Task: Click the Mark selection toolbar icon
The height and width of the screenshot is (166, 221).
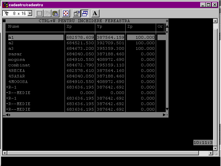Action: 39,13
